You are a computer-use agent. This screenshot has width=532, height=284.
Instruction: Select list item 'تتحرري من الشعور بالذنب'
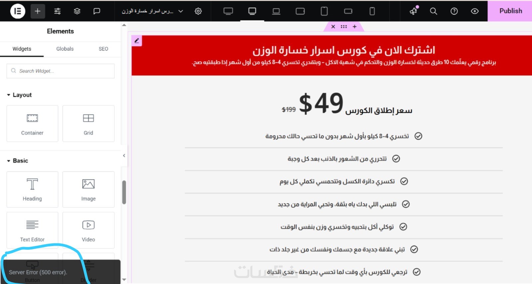tap(337, 159)
